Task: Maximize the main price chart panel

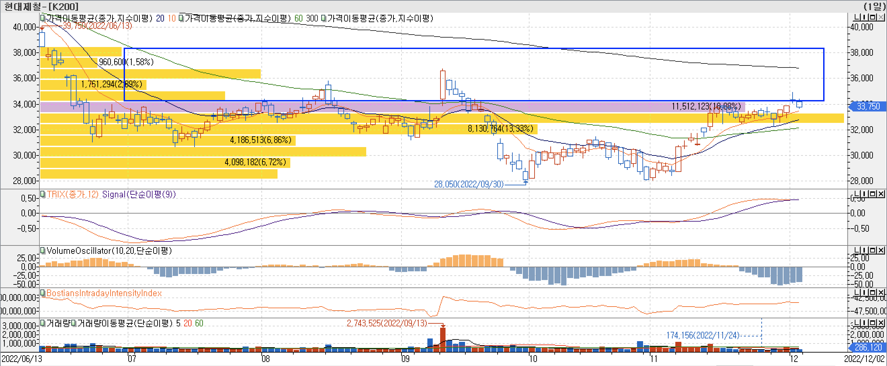Action: [x=873, y=17]
